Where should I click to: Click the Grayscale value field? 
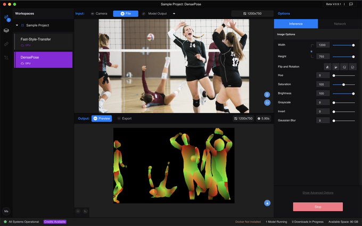[x=323, y=103]
